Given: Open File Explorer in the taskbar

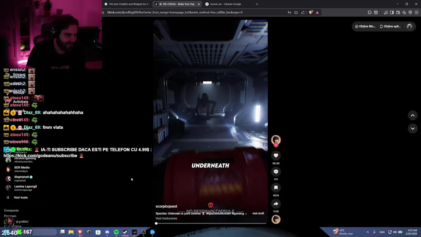Looking at the screenshot, I should (71, 232).
